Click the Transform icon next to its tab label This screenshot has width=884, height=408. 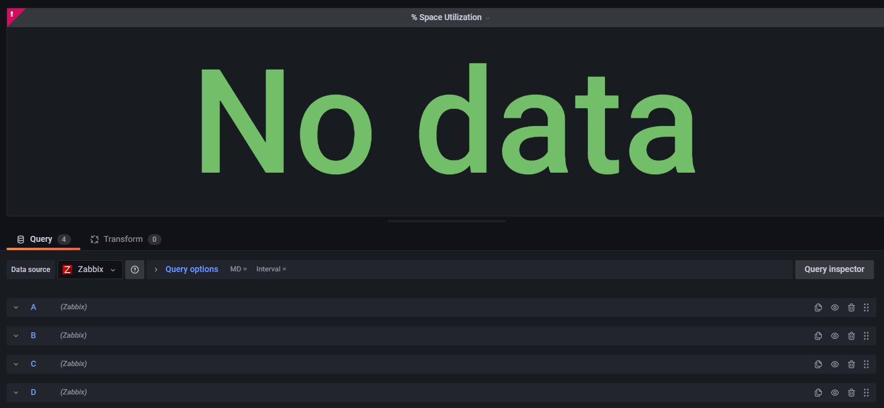(94, 239)
